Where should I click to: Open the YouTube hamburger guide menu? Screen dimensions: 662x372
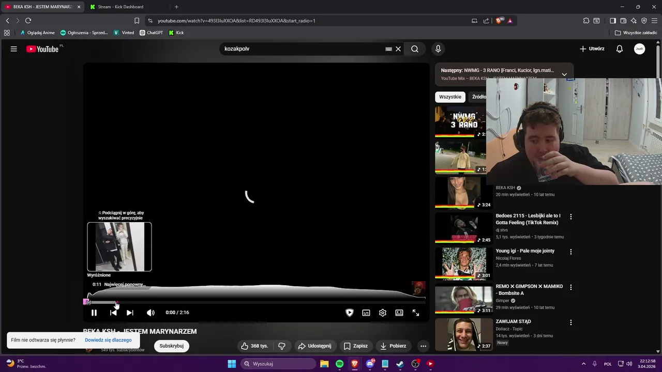[14, 49]
